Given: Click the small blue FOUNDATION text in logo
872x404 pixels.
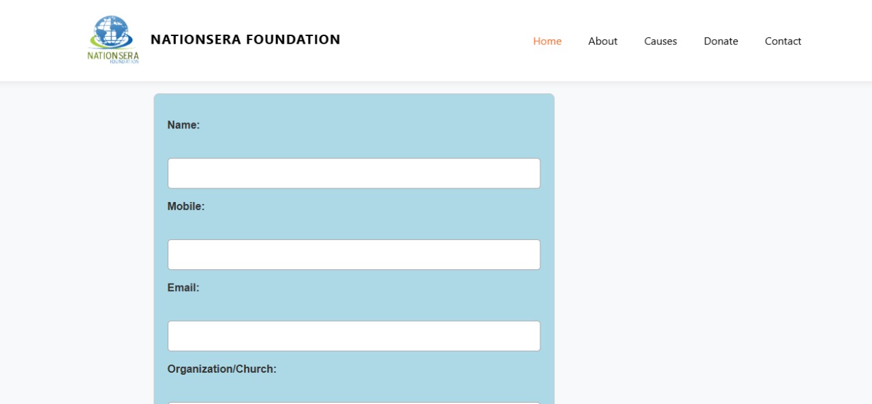Looking at the screenshot, I should [x=124, y=62].
